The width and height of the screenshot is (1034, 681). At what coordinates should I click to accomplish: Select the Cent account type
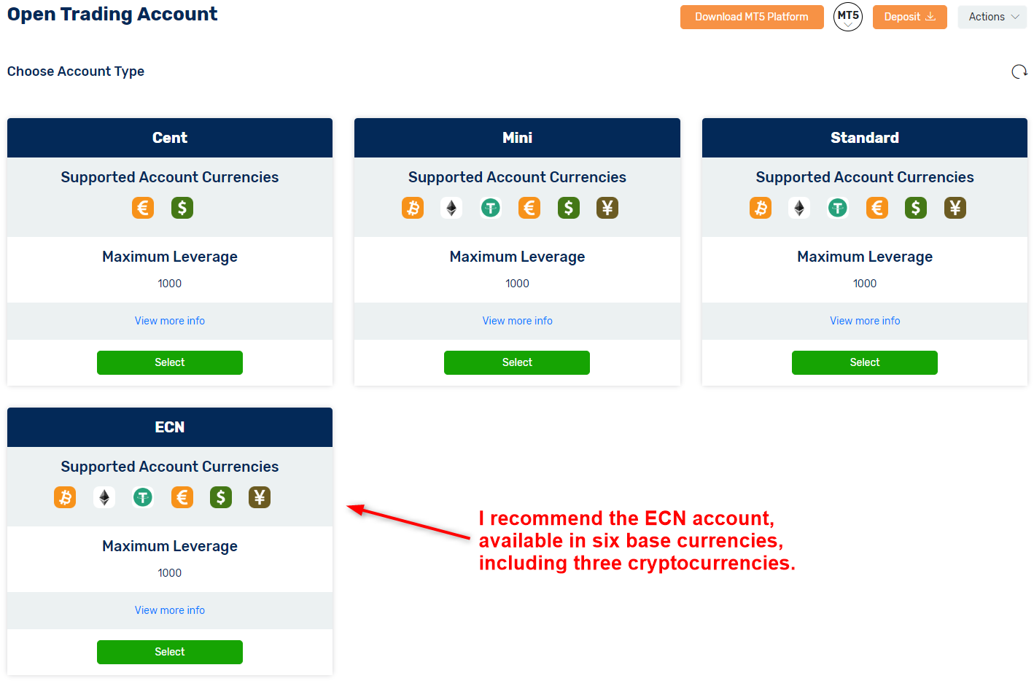(170, 362)
